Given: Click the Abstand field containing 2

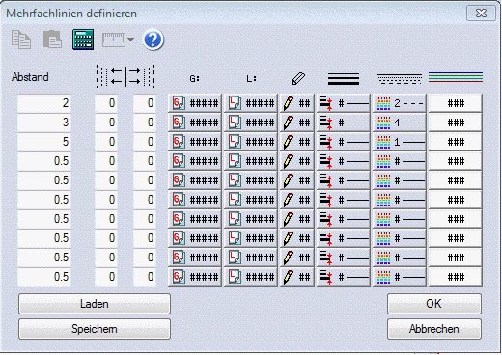Looking at the screenshot, I should pyautogui.click(x=44, y=103).
